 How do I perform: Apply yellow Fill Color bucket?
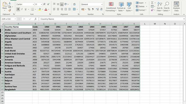[40, 9]
